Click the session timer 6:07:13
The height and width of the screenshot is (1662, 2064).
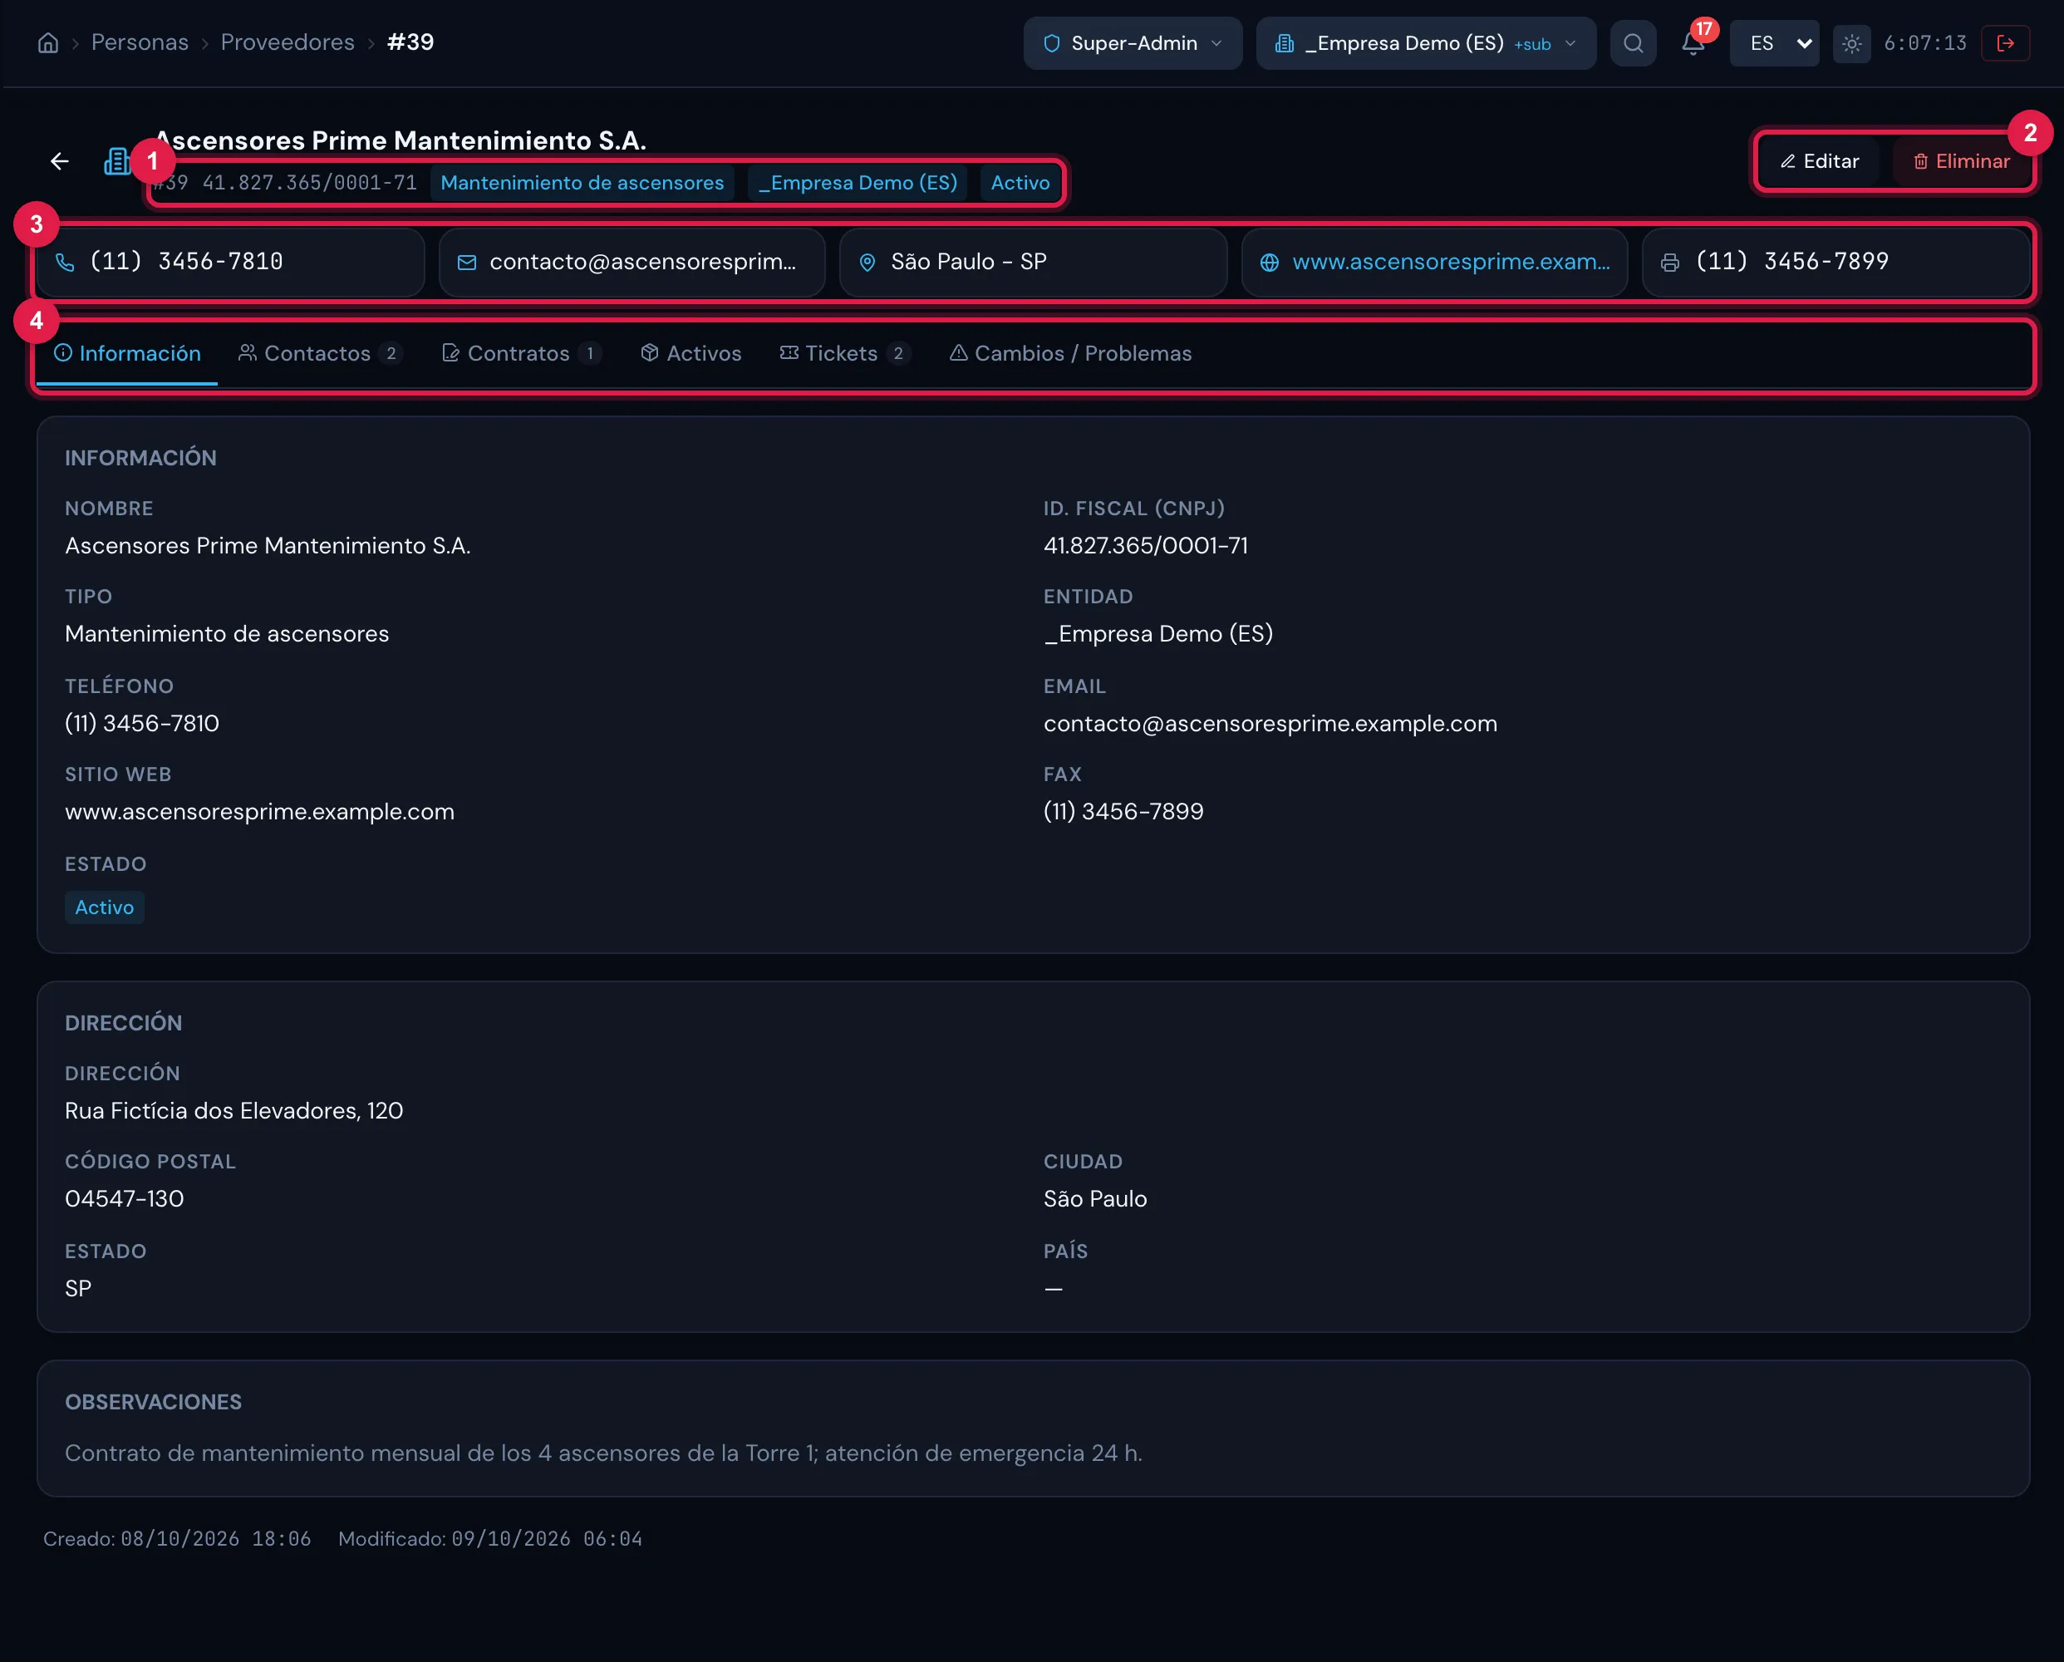1924,43
